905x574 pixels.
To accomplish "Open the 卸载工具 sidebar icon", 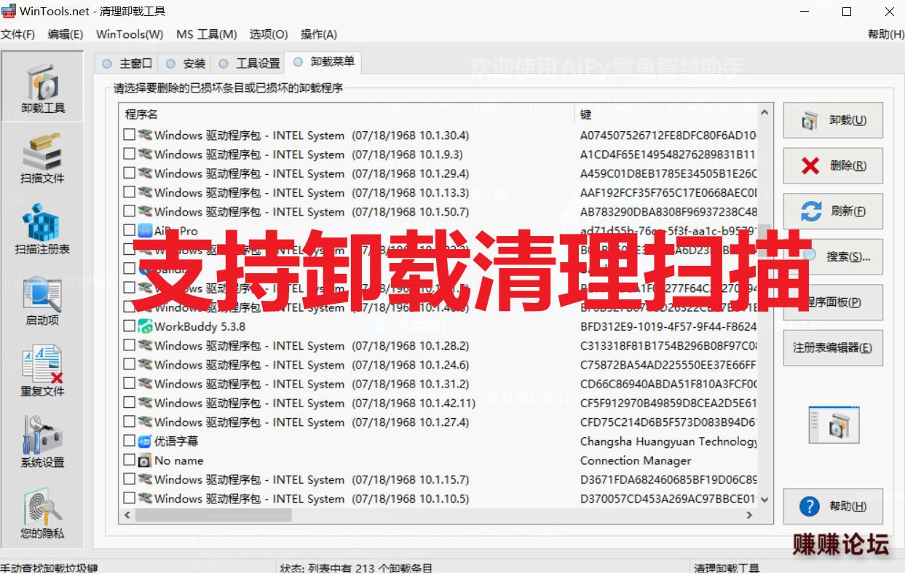I will [43, 87].
